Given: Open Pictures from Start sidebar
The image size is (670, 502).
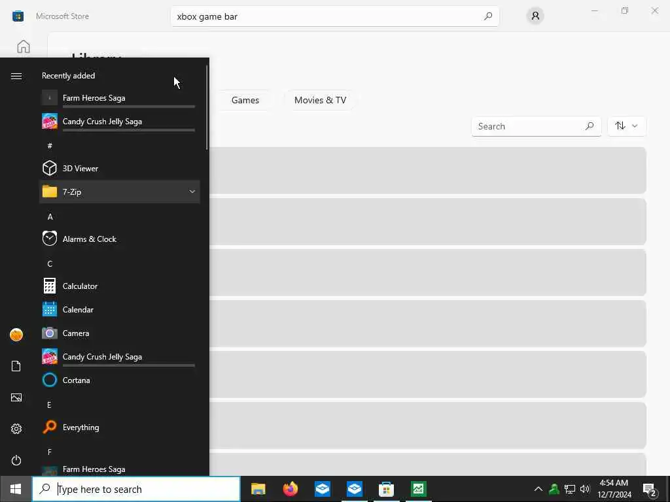Looking at the screenshot, I should click(x=16, y=397).
